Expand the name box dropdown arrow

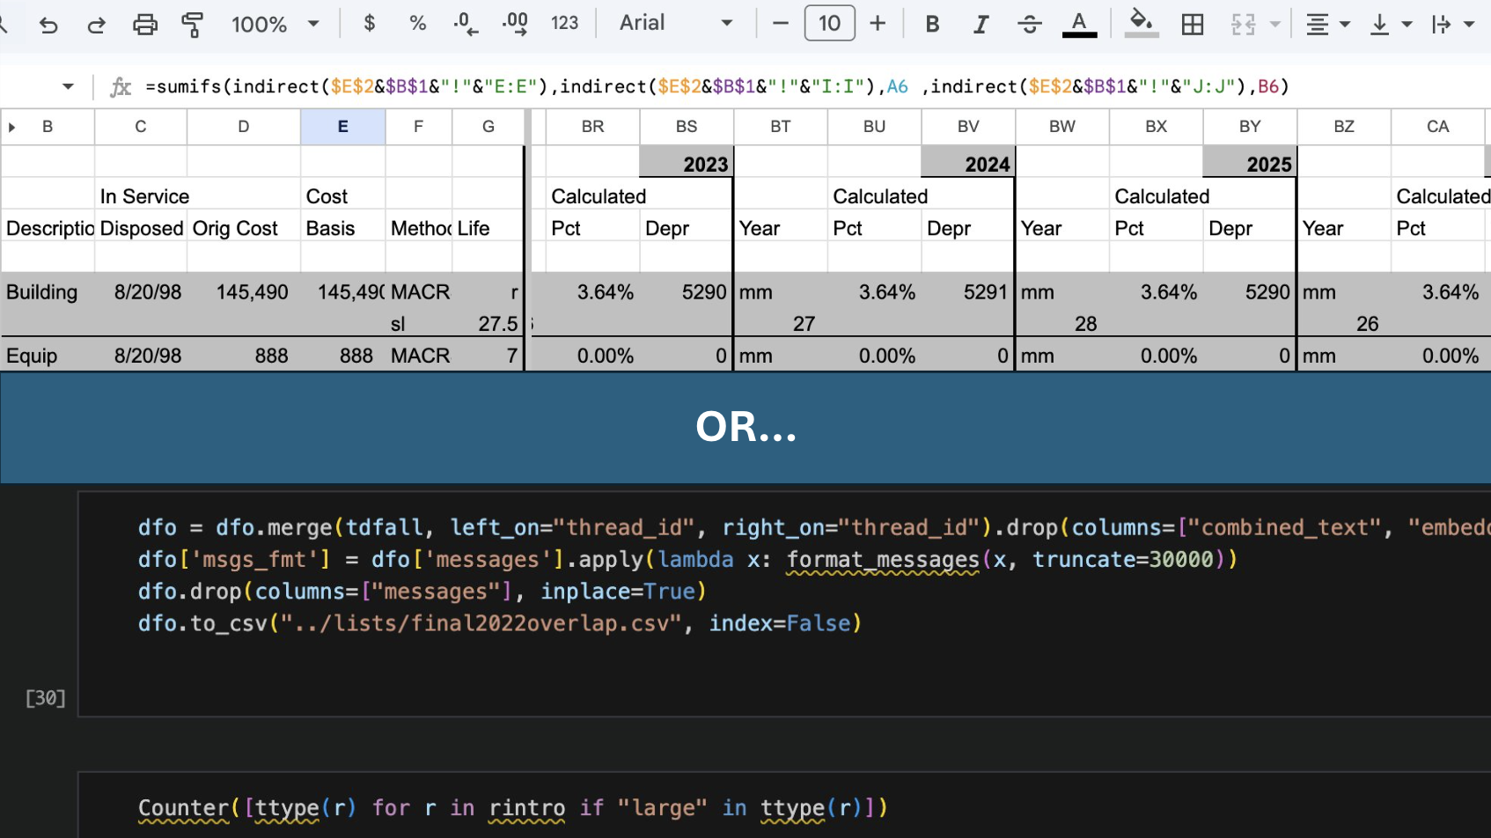pyautogui.click(x=68, y=86)
